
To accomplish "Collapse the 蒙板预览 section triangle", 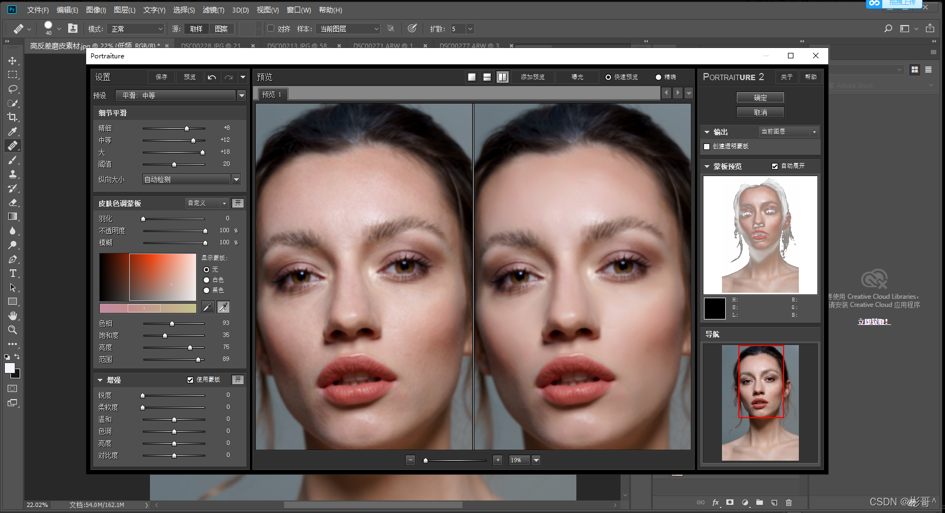I will coord(707,166).
